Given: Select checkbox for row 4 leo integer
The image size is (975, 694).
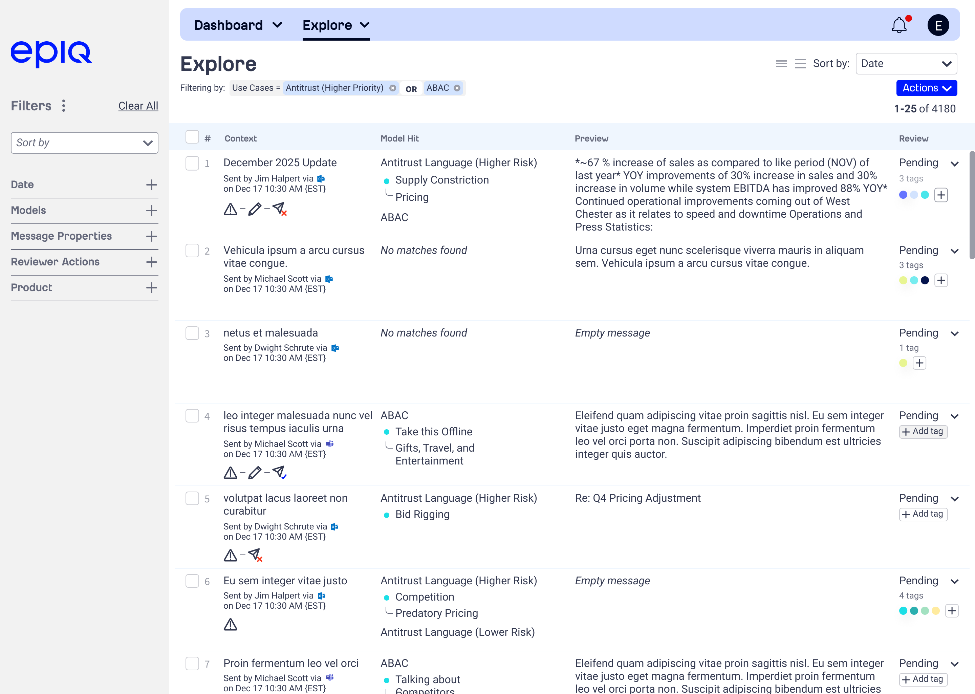Looking at the screenshot, I should 192,416.
